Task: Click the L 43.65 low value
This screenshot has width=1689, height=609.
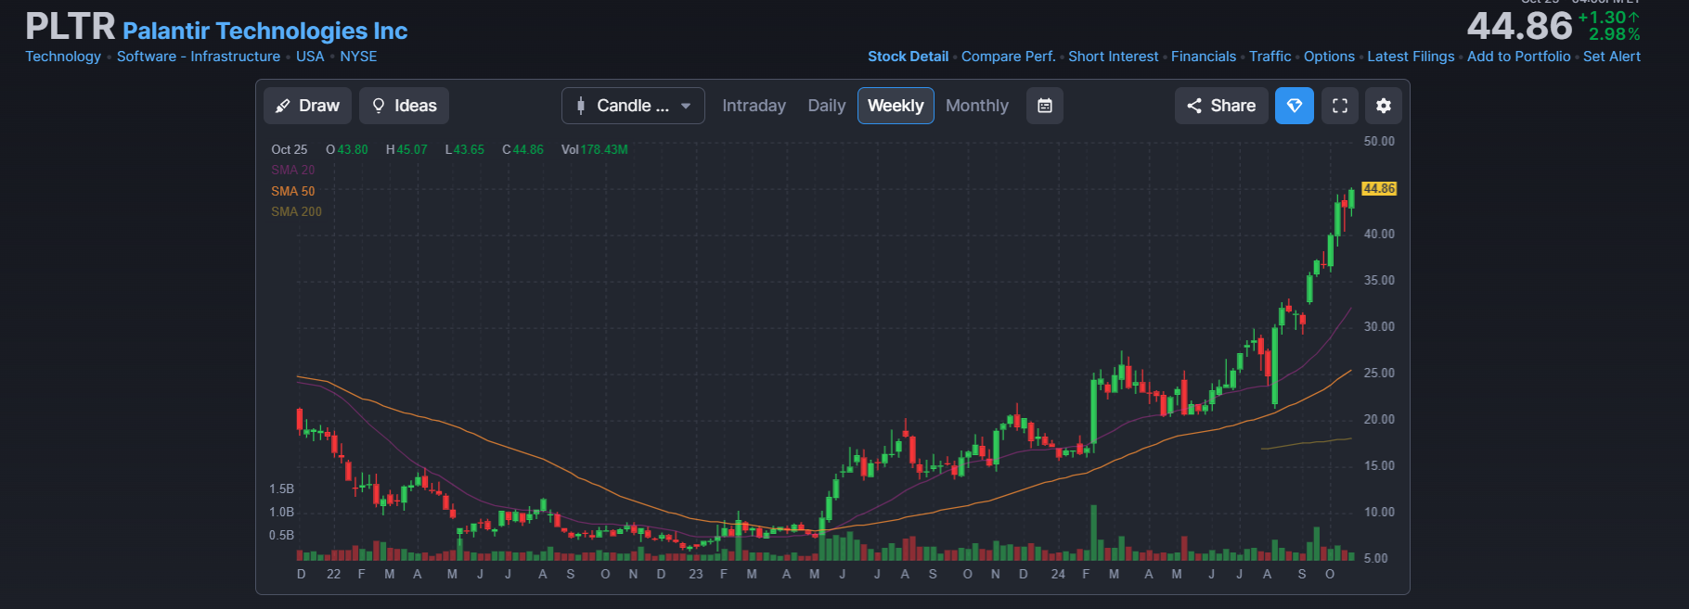Action: point(464,149)
